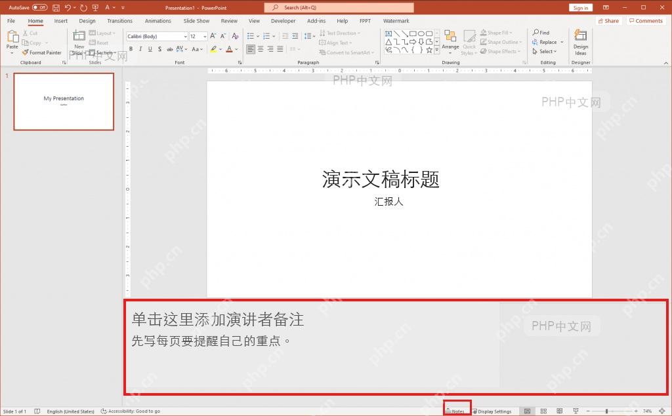Open the Watermark tab
672x416 pixels.
[x=396, y=20]
